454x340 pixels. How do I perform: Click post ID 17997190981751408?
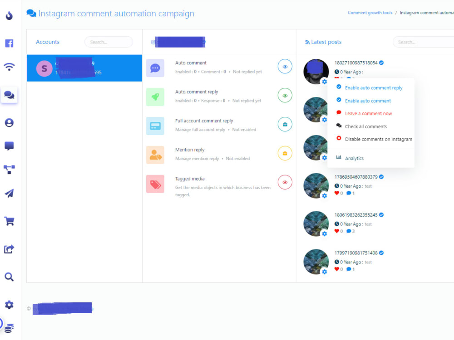point(356,253)
